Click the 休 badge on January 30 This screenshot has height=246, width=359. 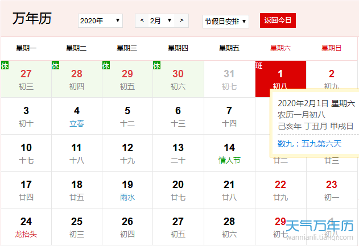pyautogui.click(x=156, y=65)
